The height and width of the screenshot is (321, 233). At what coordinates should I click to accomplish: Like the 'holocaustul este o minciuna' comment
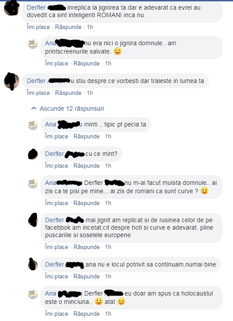click(x=56, y=314)
